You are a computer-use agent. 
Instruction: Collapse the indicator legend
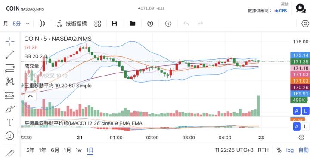30,96
